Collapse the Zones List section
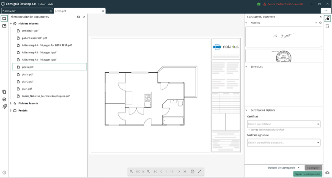 click(246, 67)
